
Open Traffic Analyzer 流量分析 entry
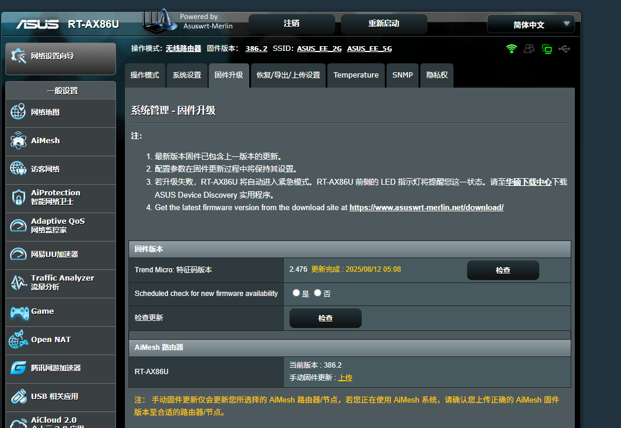tap(60, 284)
